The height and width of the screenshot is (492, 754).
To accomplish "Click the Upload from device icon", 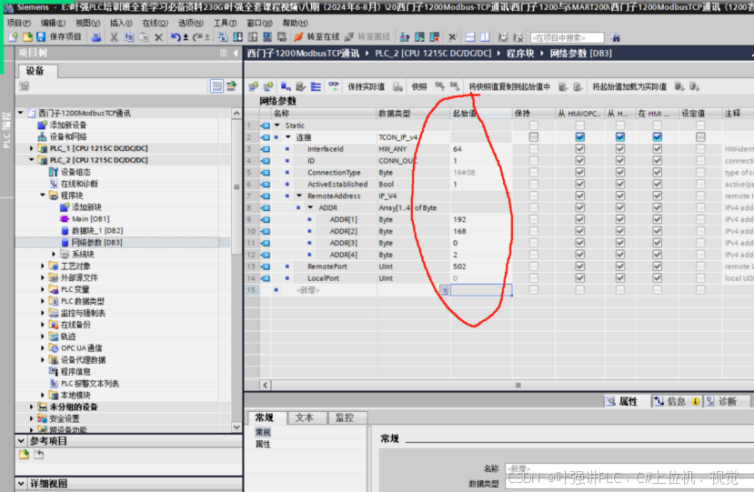I will (253, 37).
